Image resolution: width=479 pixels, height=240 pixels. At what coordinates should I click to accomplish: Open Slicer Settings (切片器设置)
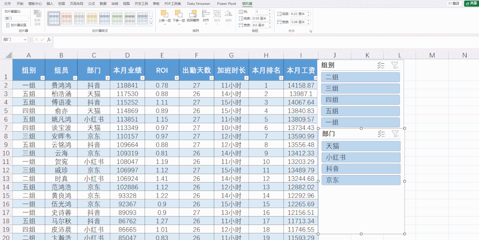16,25
